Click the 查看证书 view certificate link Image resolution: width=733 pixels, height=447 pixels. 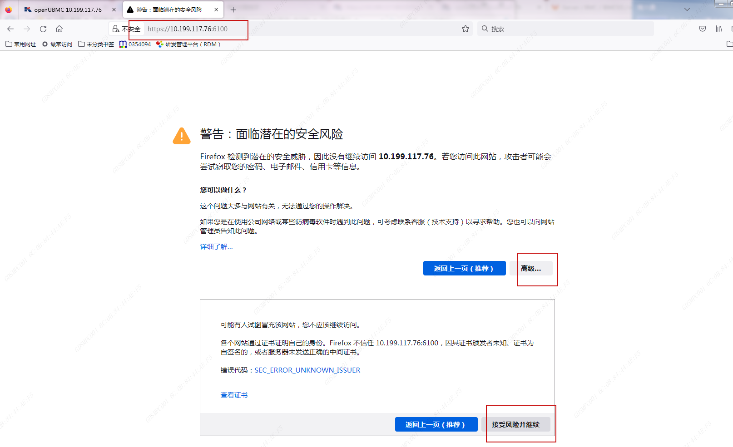pos(234,395)
